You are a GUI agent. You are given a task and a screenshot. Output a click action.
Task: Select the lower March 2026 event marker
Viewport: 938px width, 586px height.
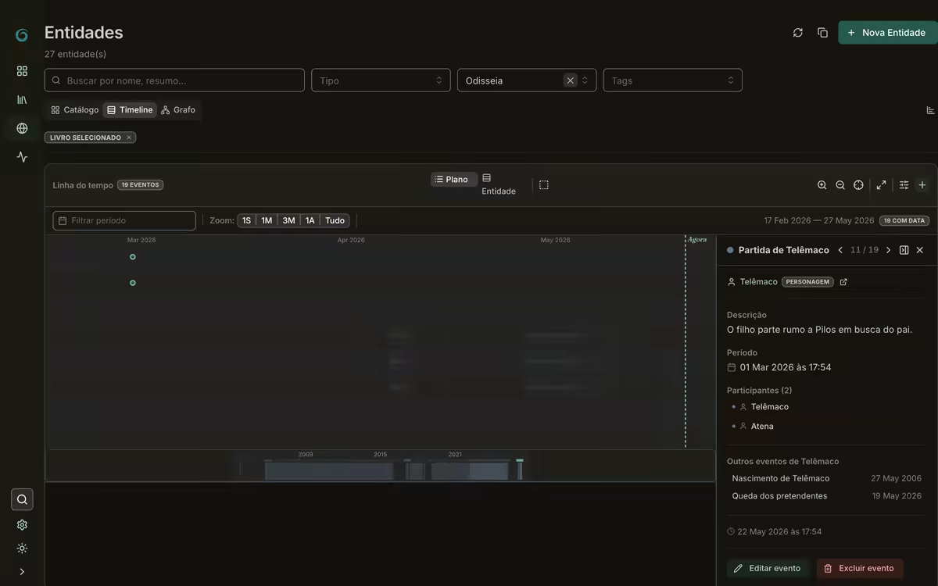pos(133,283)
